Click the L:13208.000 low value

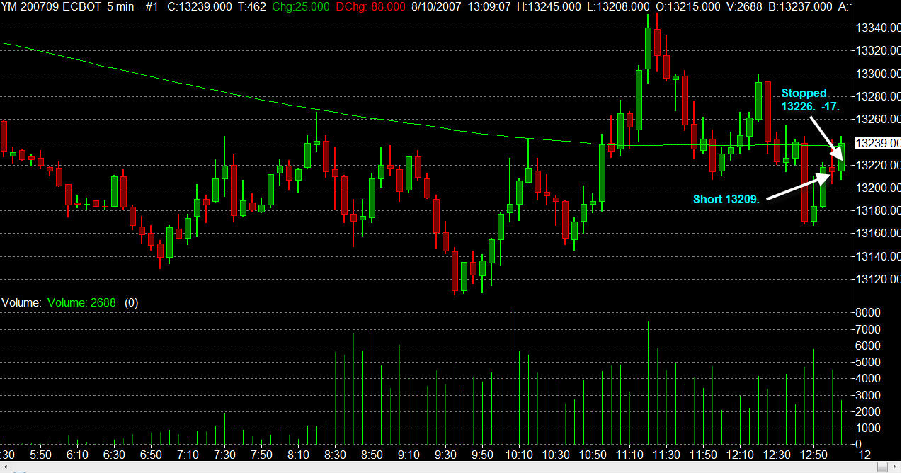pyautogui.click(x=618, y=6)
